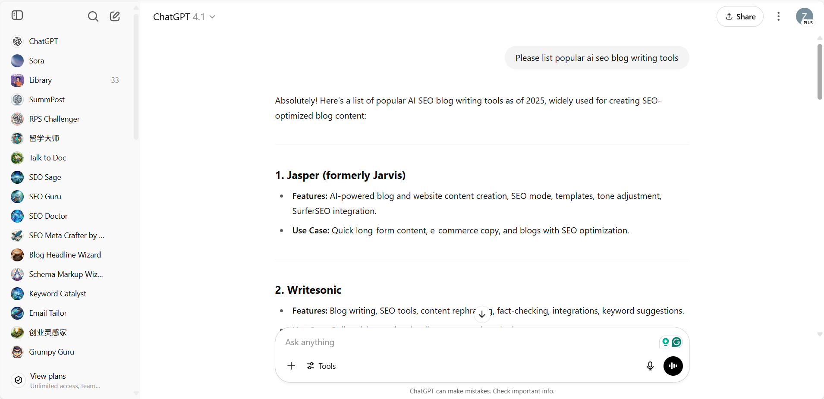The image size is (824, 399).
Task: Click the teal lightbulb extension icon
Action: [x=666, y=342]
